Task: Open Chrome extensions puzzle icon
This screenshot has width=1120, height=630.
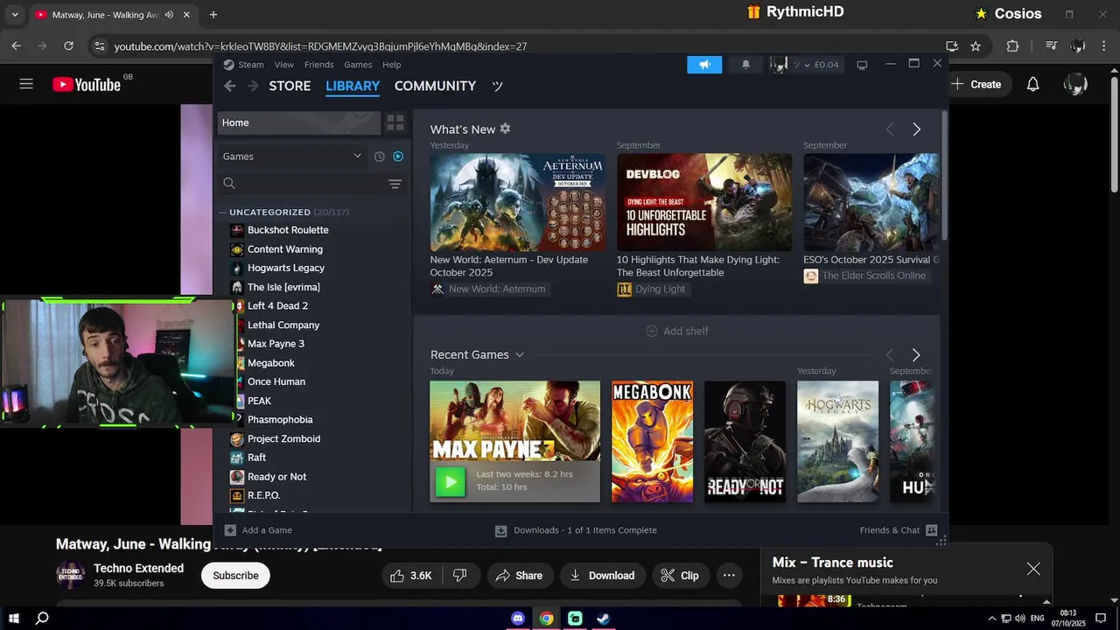Action: (x=1012, y=45)
